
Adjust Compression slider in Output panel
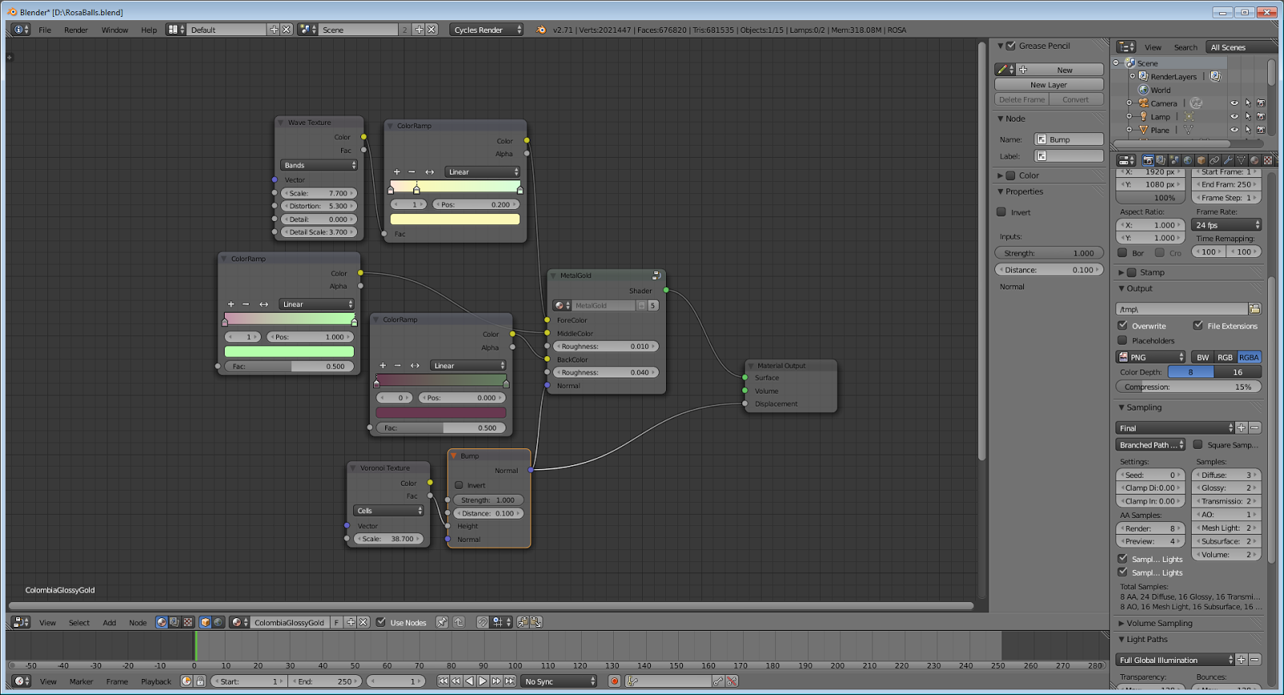point(1189,386)
